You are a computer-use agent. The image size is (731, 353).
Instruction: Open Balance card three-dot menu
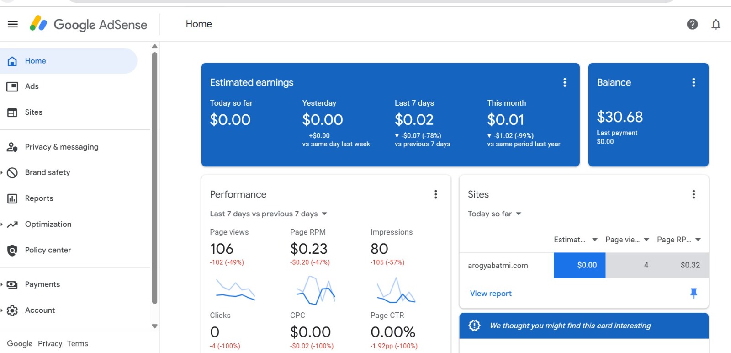coord(694,82)
